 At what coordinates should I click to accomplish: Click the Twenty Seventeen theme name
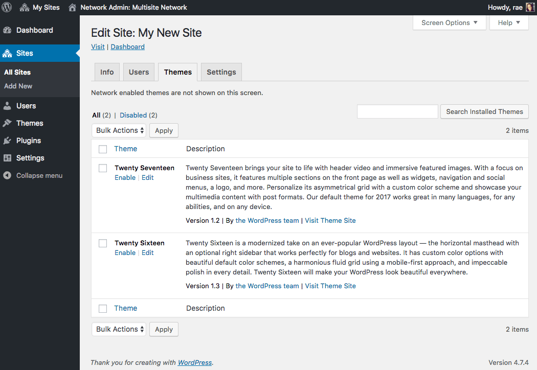tap(145, 168)
